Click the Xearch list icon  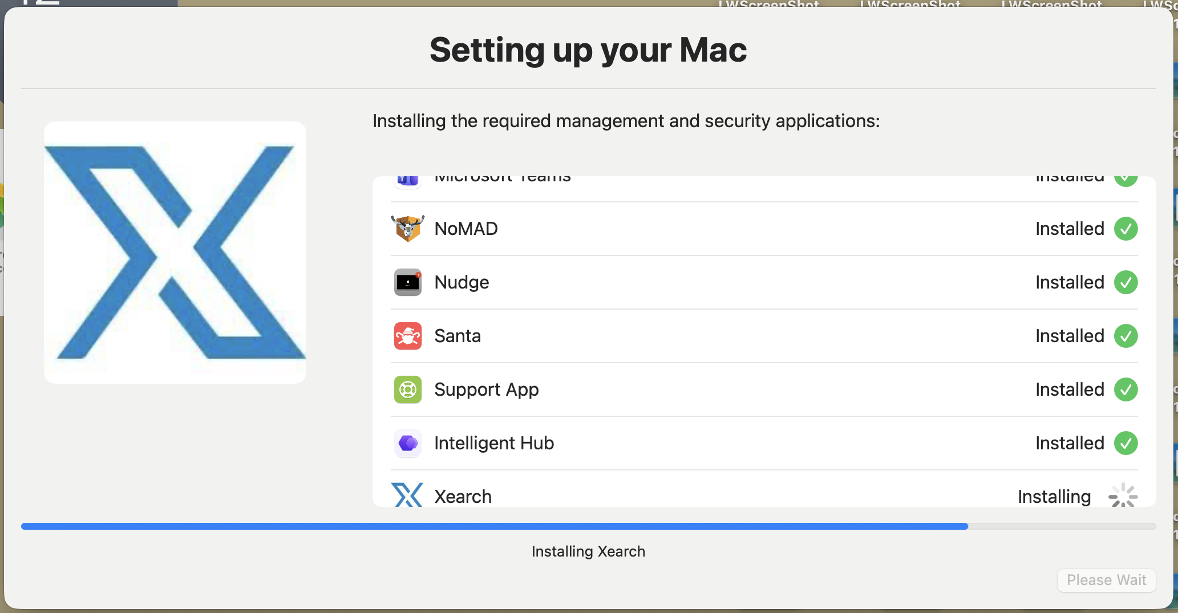[x=407, y=495]
